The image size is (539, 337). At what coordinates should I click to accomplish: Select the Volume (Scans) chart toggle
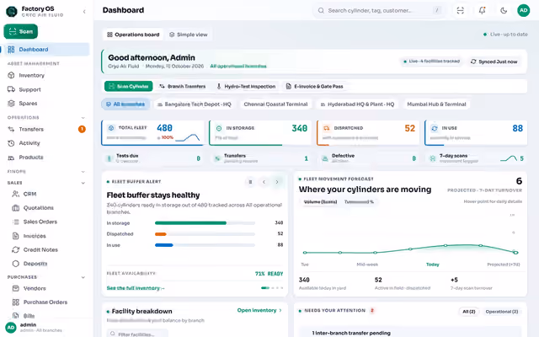click(320, 202)
